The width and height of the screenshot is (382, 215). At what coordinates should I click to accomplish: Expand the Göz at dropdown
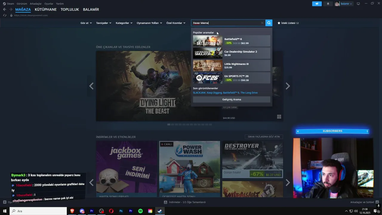click(86, 23)
